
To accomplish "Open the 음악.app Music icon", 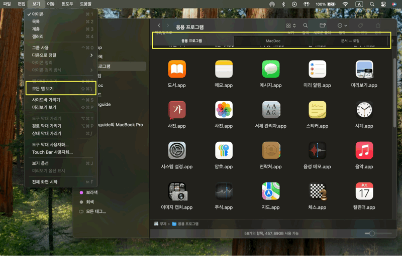I will 364,150.
